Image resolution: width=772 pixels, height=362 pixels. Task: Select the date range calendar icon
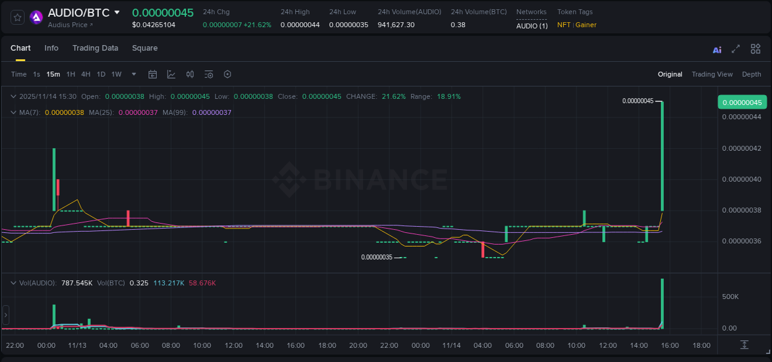coord(153,74)
